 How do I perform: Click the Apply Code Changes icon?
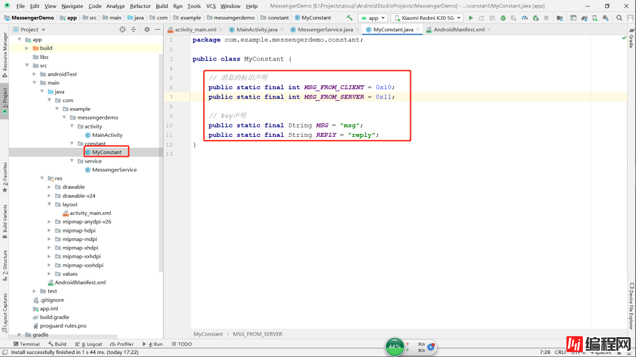(492, 18)
